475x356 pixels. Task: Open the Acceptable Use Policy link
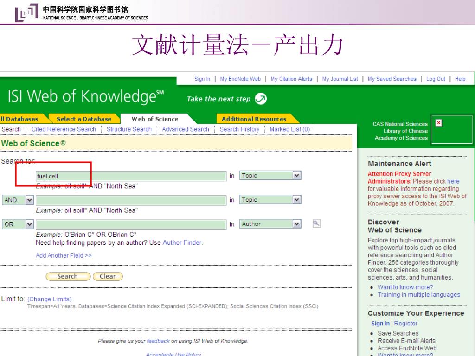point(173,354)
